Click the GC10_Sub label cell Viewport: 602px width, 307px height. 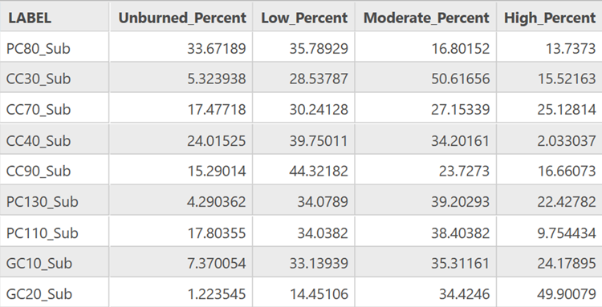[55, 263]
